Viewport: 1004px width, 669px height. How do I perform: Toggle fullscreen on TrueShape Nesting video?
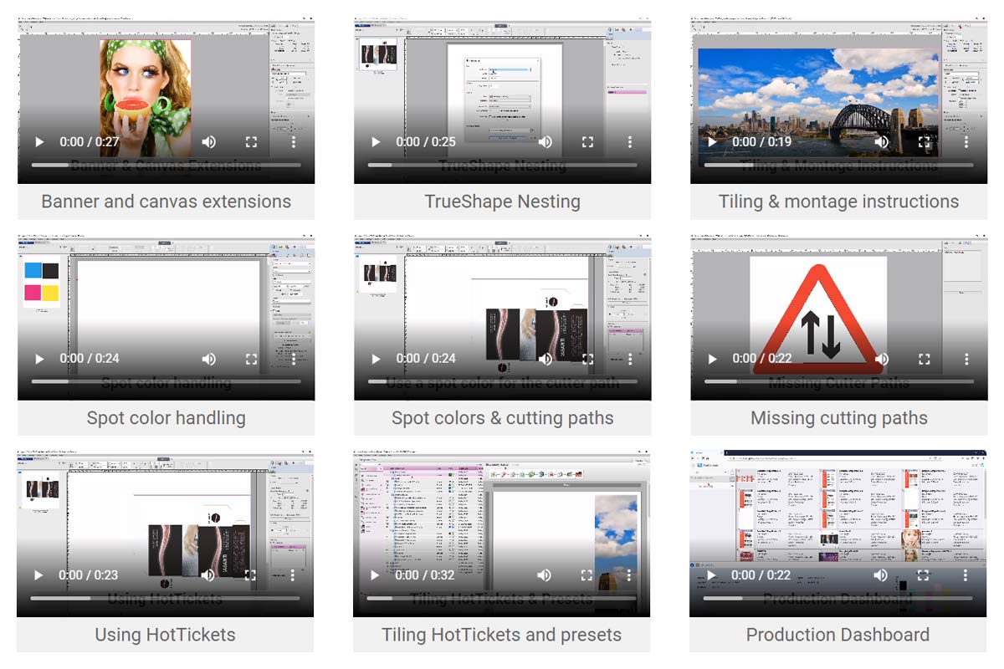(x=587, y=142)
